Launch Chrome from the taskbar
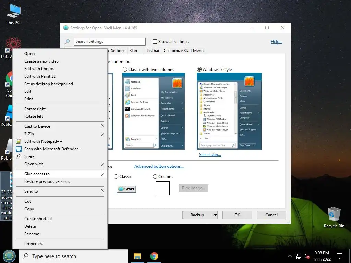351x263 pixels. pos(154,256)
